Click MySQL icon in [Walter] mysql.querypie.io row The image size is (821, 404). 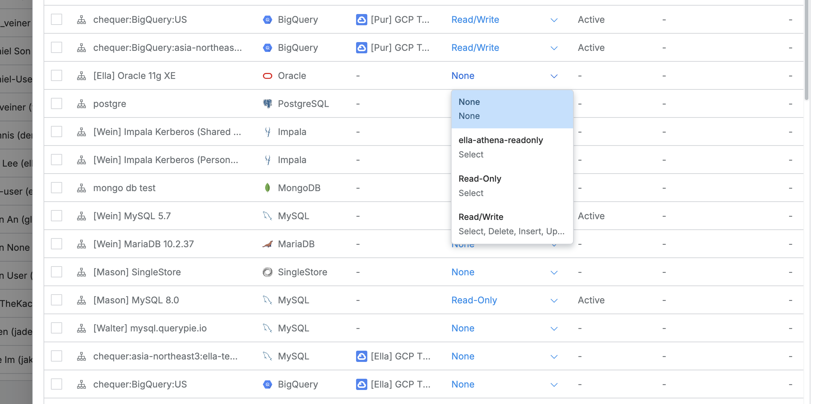point(268,328)
